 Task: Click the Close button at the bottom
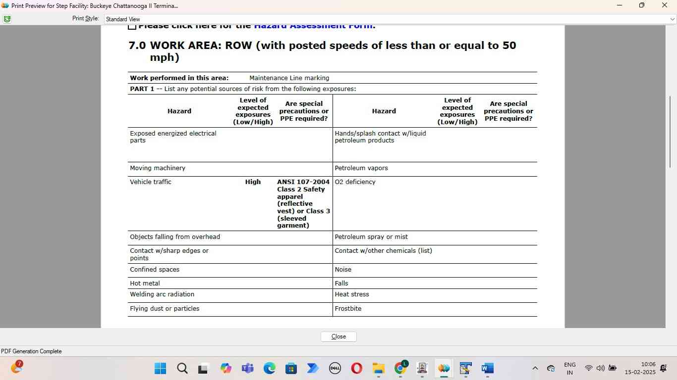(x=338, y=336)
